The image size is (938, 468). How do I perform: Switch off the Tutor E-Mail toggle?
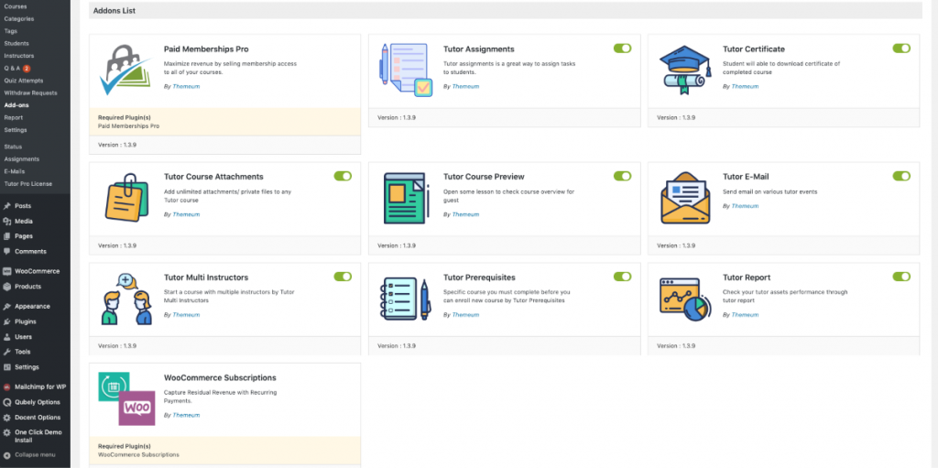[901, 176]
